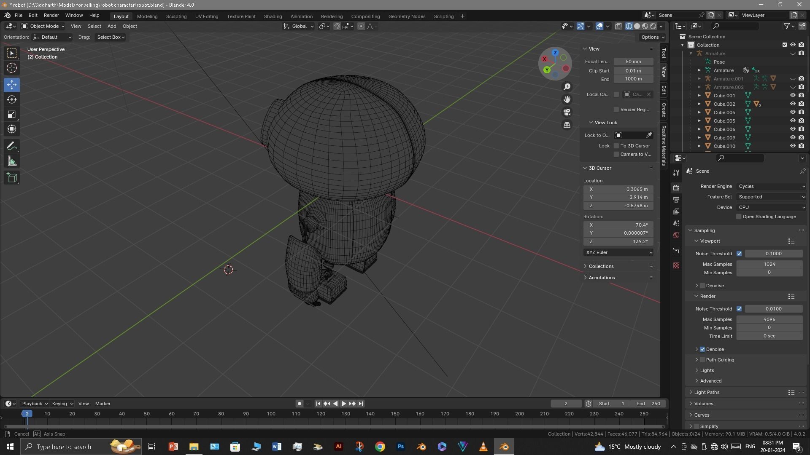This screenshot has height=455, width=810.
Task: Switch orthographic/perspective grid icon
Action: coord(567,125)
